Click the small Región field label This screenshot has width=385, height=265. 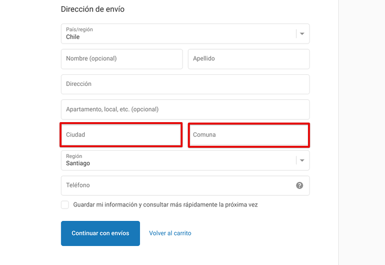click(74, 157)
